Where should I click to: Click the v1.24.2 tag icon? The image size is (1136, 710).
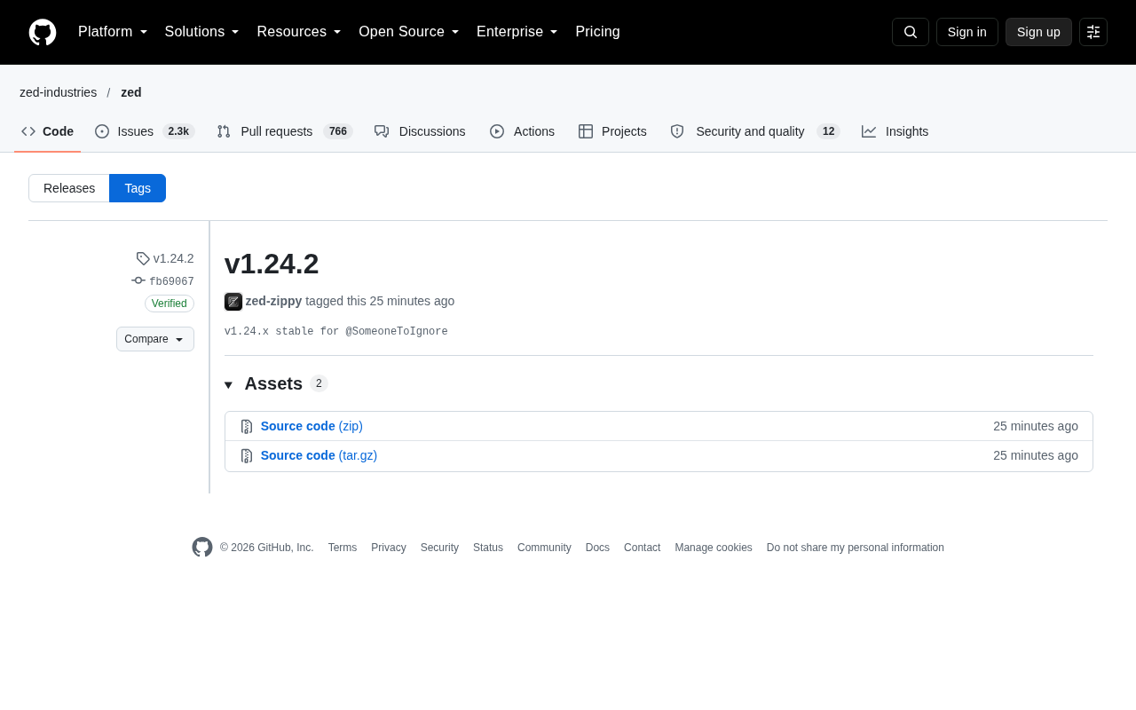[143, 258]
